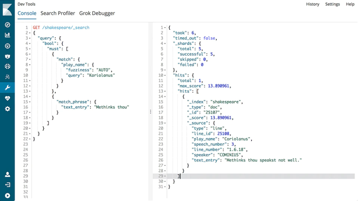Open Management gear icon in sidebar
This screenshot has height=201, width=359.
pos(7,109)
